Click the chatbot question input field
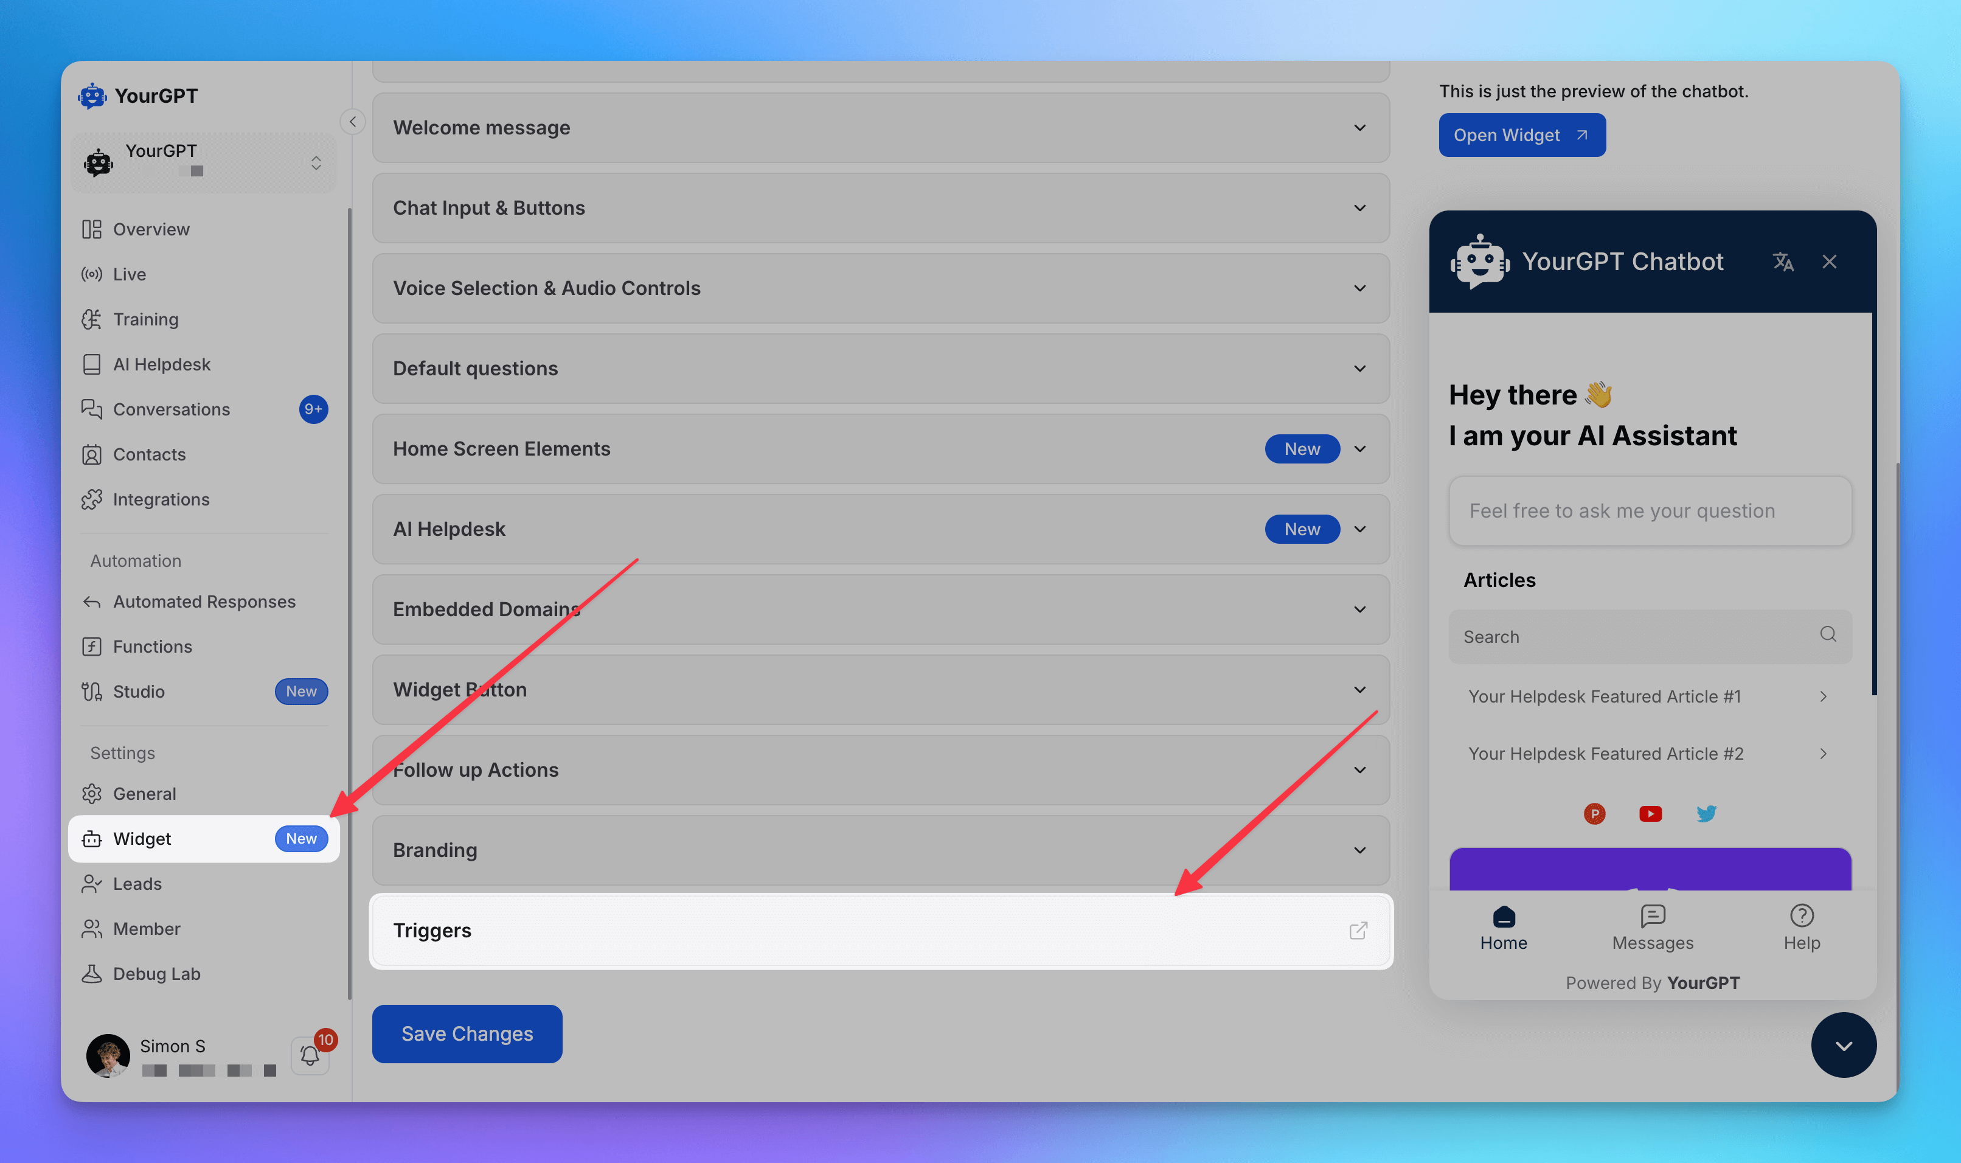 point(1650,511)
